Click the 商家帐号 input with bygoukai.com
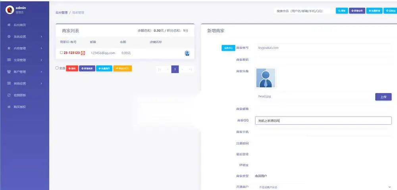The width and height of the screenshot is (397, 190). pos(323,48)
